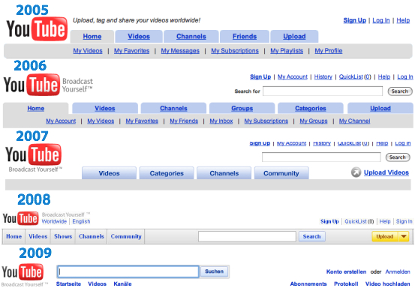Open Shows in the 2008 navigation bar

(x=63, y=236)
